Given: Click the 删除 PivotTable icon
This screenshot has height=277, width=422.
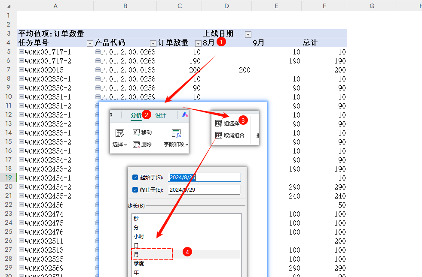Looking at the screenshot, I should [142, 144].
